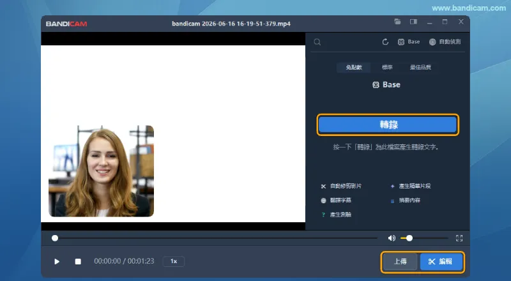This screenshot has width=511, height=281.
Task: Switch to the 標準 tab
Action: pyautogui.click(x=387, y=67)
